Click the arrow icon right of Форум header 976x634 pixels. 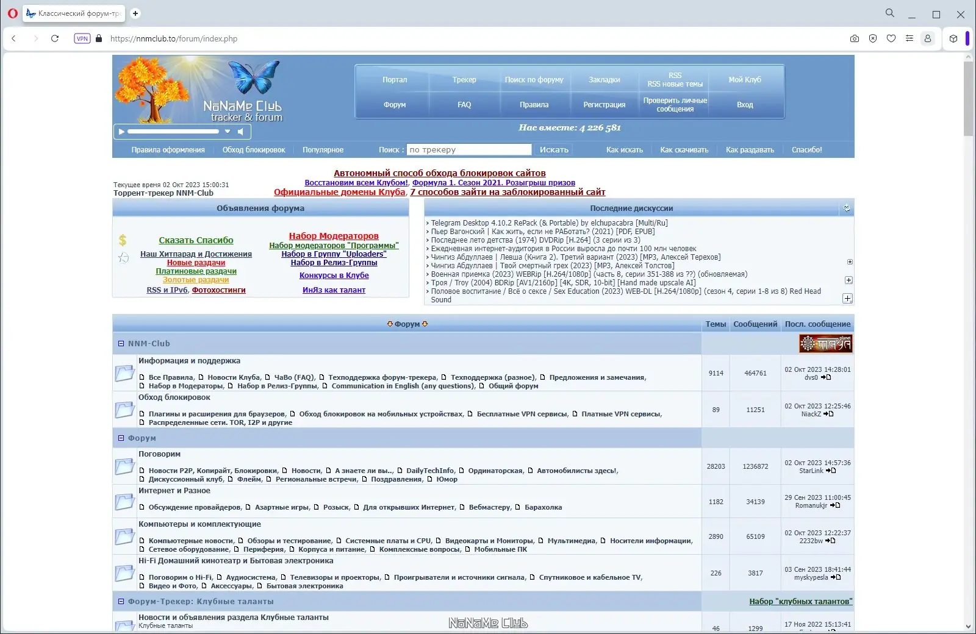point(425,324)
